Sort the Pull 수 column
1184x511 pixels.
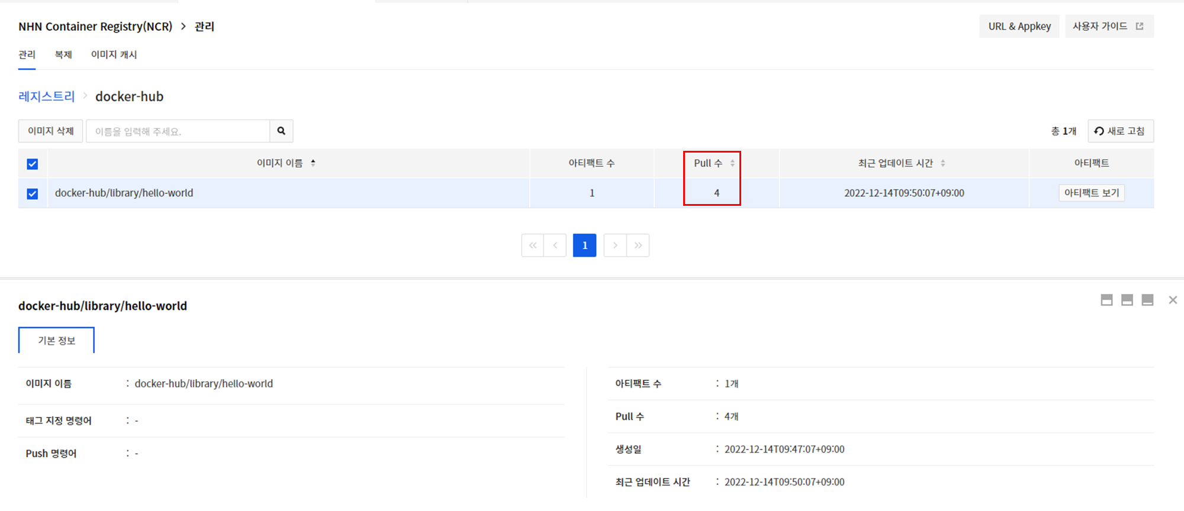732,163
